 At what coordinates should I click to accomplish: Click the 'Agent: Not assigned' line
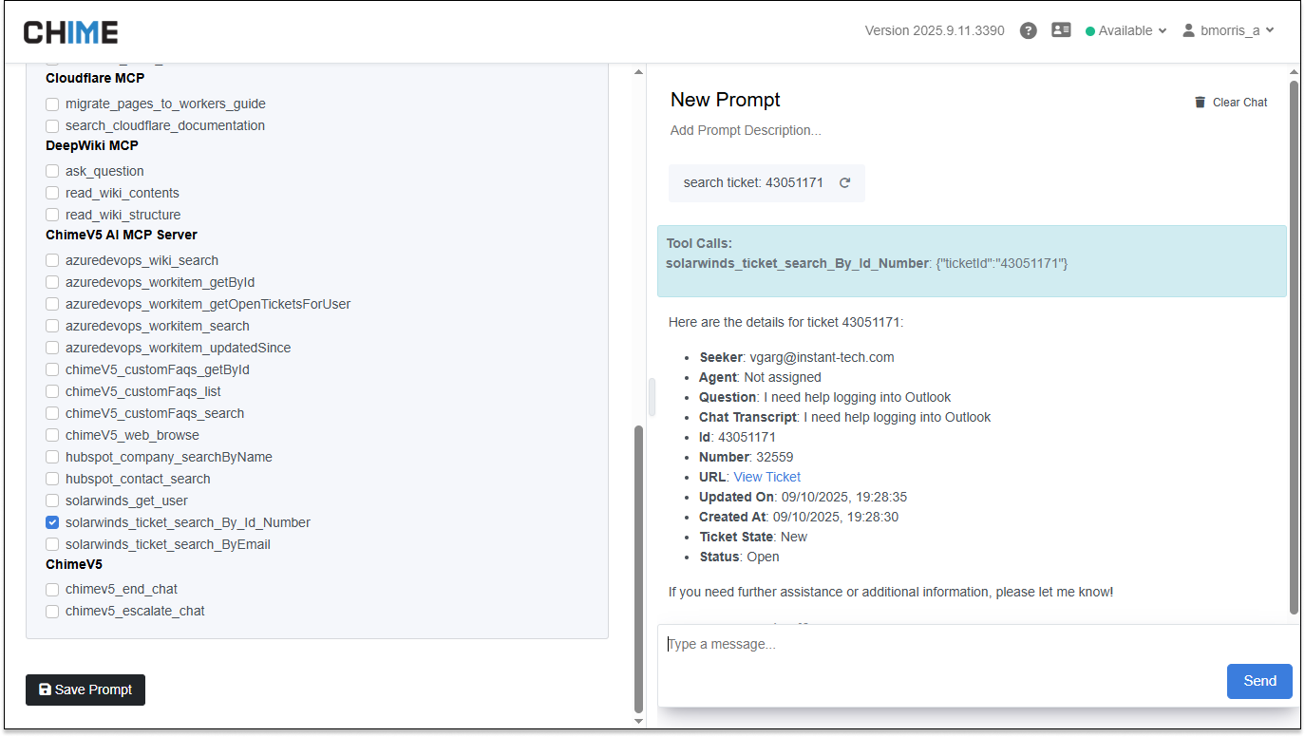(760, 377)
